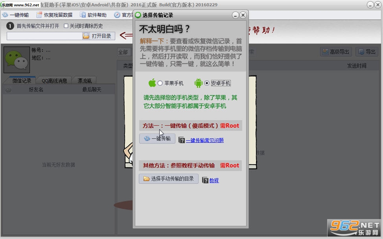Click the sync icon on the dialog's 一键传输 button
This screenshot has height=239, width=383.
click(147, 139)
